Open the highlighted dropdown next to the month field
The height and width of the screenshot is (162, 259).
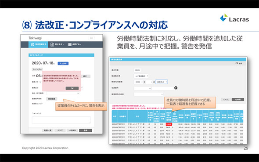click(162, 82)
